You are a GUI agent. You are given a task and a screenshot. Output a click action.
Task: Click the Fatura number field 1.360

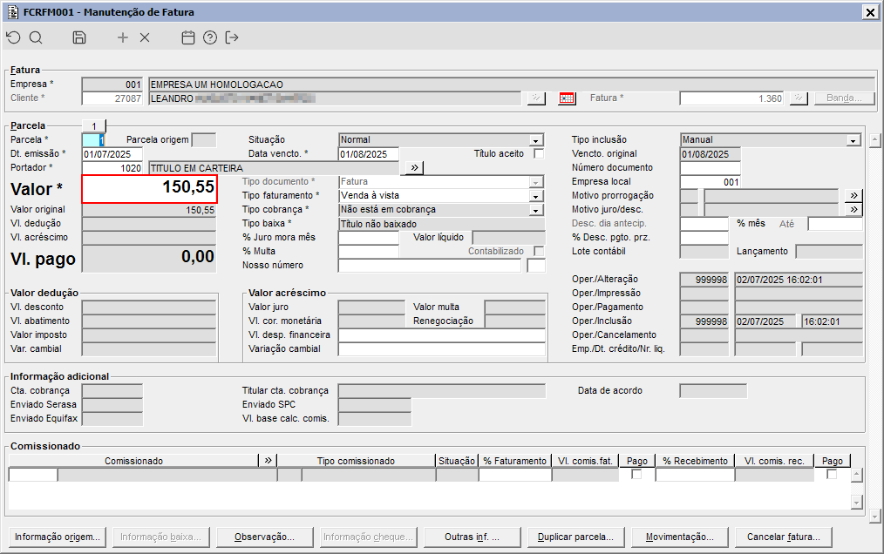731,98
